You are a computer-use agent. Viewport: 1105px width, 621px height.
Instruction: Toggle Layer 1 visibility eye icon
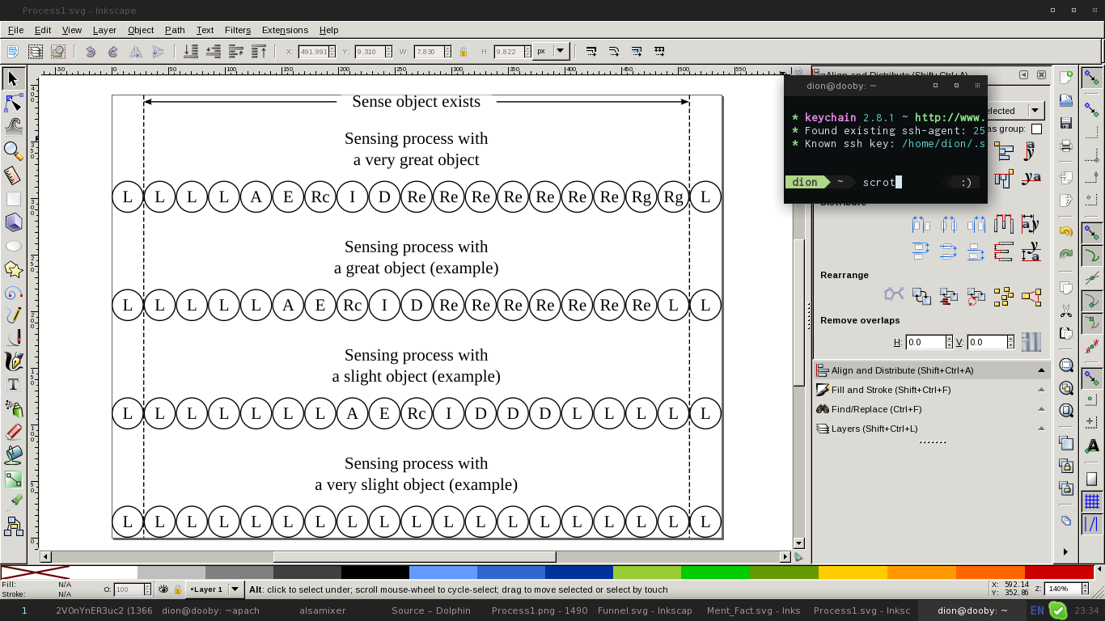click(x=163, y=589)
